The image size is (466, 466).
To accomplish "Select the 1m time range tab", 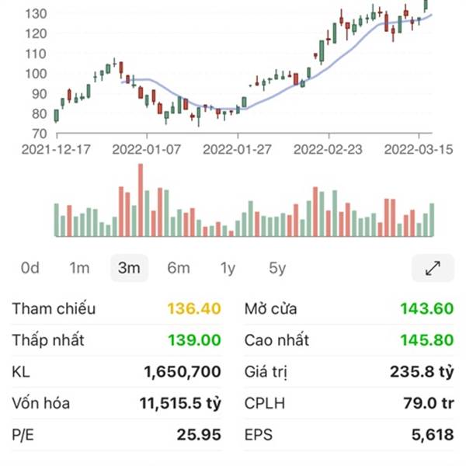I will (x=79, y=268).
